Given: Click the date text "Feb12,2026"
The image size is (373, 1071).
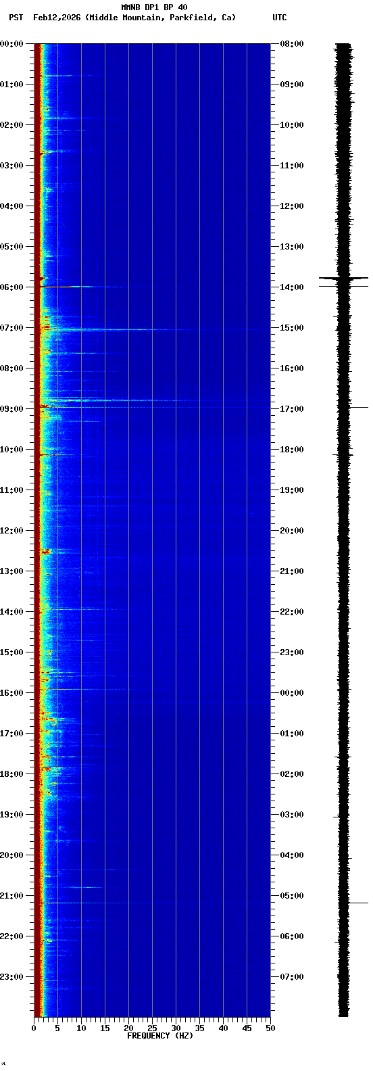Looking at the screenshot, I should click(57, 18).
